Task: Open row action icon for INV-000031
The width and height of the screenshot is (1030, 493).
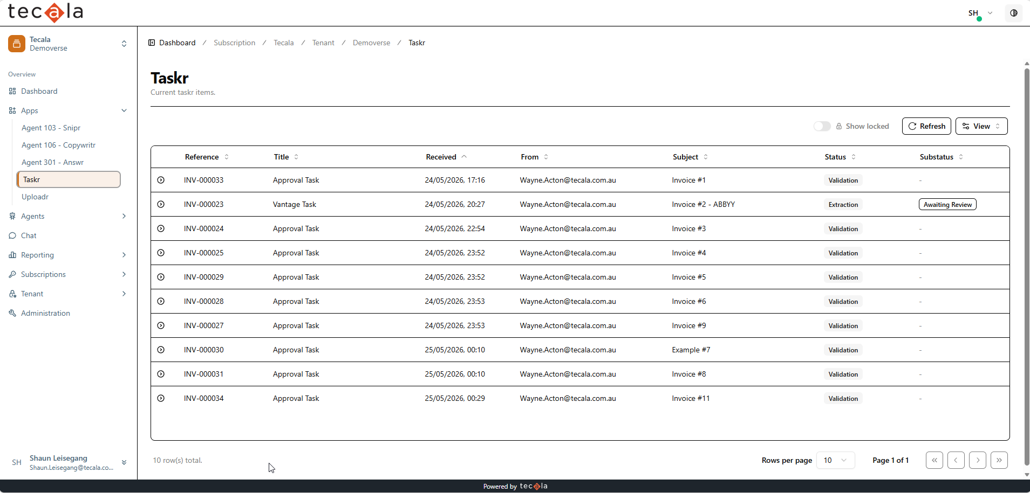Action: 161,374
